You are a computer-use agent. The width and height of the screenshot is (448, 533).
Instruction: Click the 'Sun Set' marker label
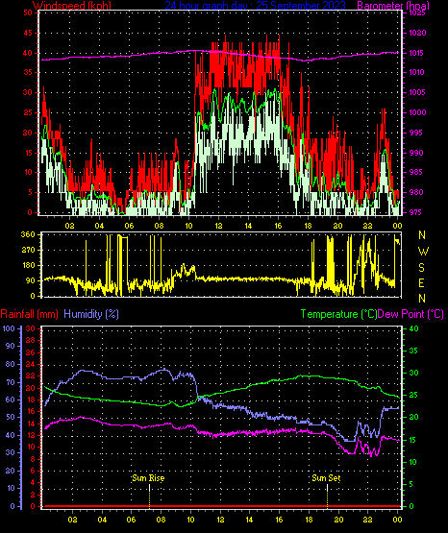326,478
